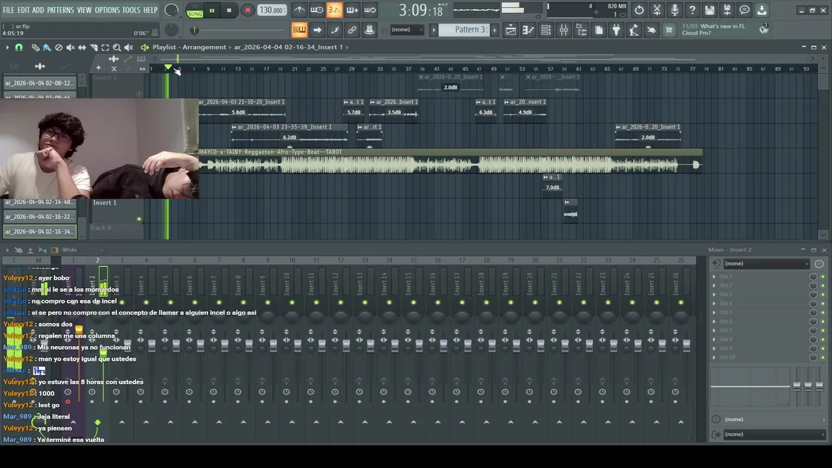This screenshot has height=468, width=832.
Task: Click the export download icon in top toolbar
Action: [x=762, y=10]
